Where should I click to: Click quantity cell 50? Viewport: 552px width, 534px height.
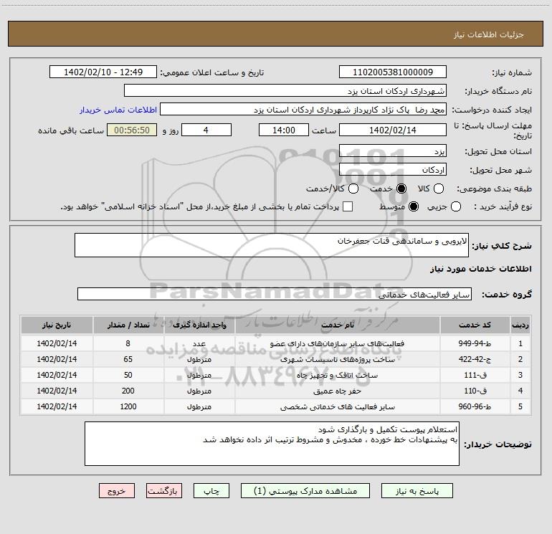128,375
